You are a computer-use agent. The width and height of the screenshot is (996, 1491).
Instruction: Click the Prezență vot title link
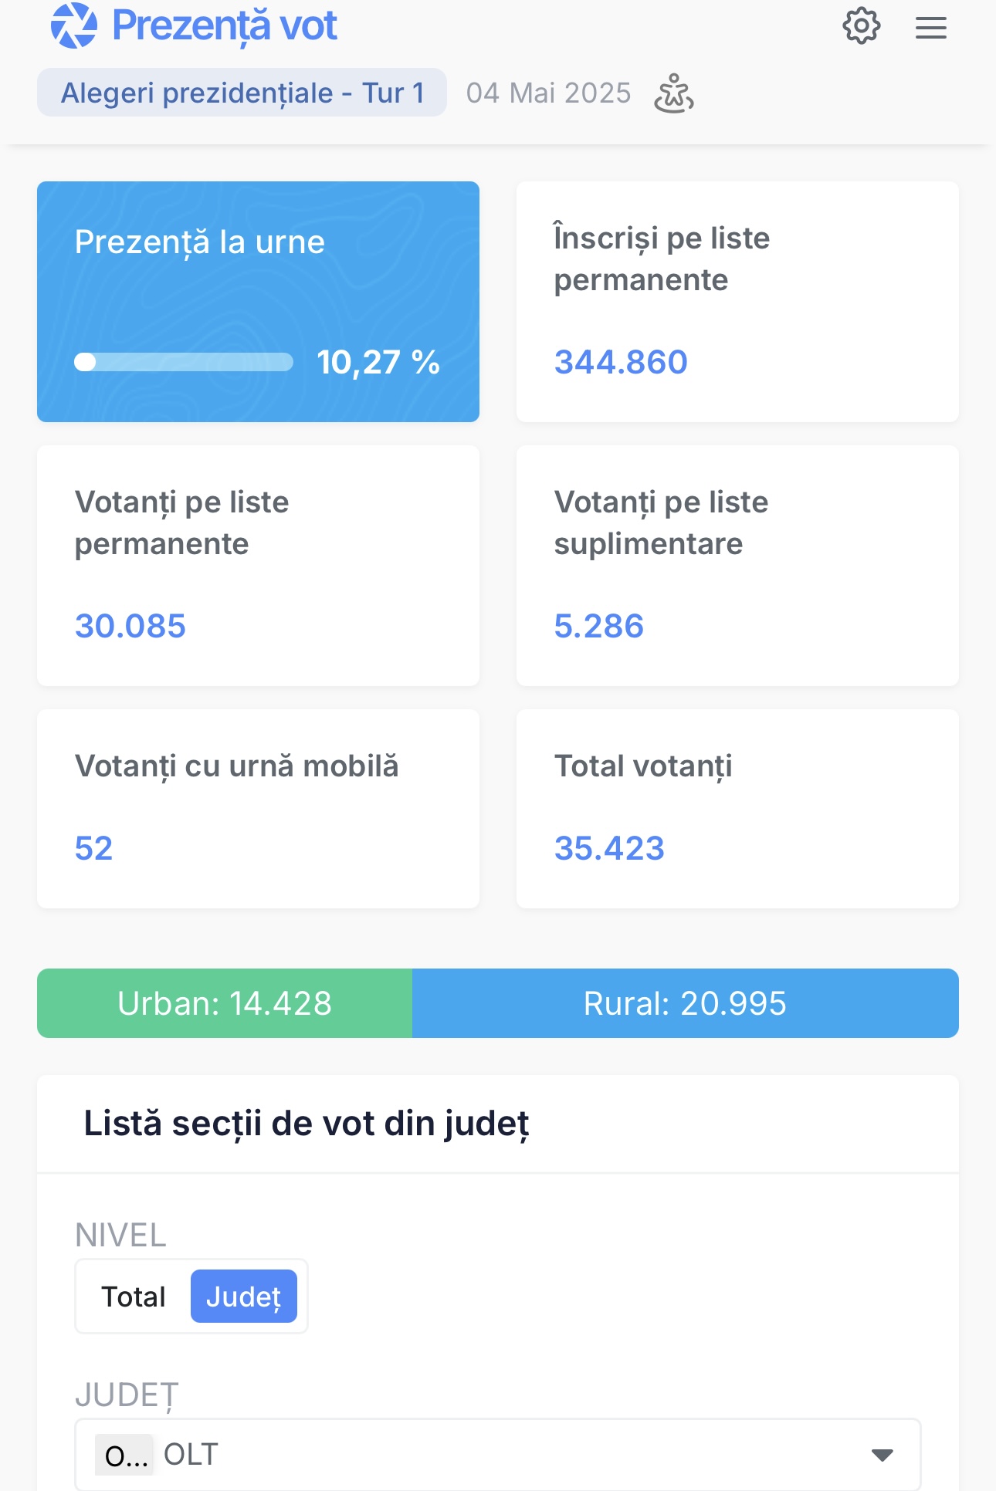225,25
